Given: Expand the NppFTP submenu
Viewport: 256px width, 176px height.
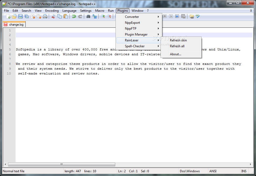Looking at the screenshot, I should 139,29.
